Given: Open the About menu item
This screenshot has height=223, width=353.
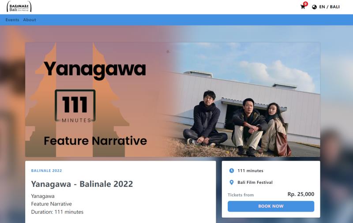Looking at the screenshot, I should 30,20.
